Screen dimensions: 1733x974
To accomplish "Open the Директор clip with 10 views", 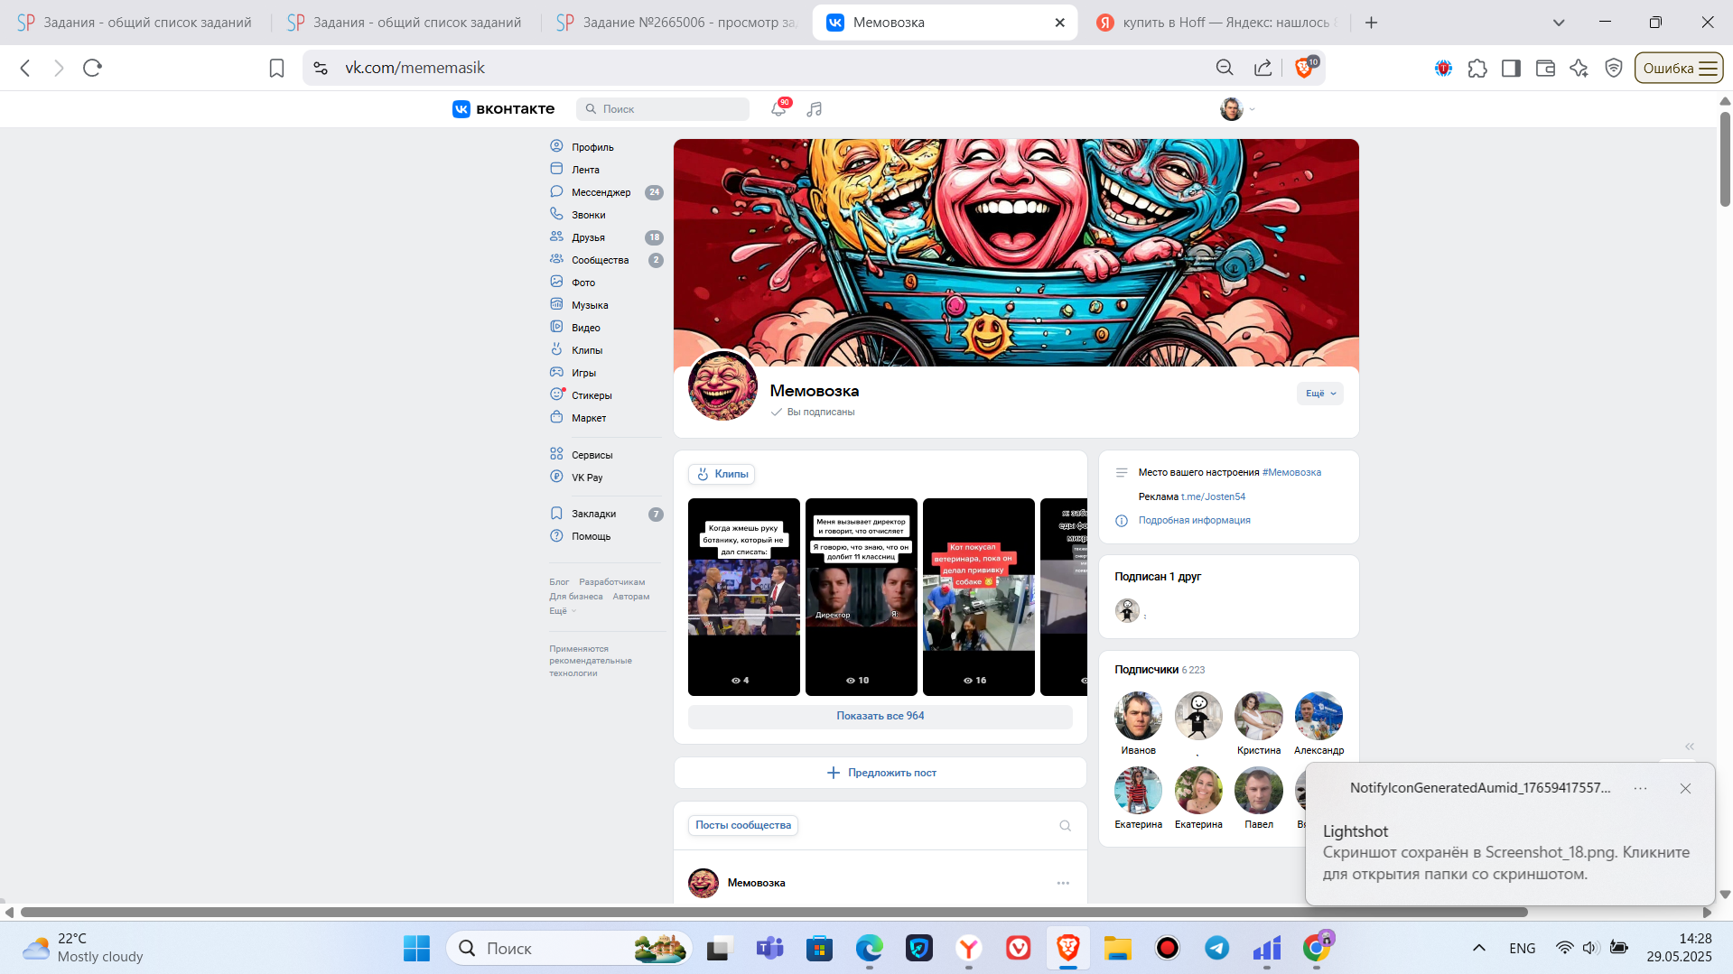I will pyautogui.click(x=862, y=597).
